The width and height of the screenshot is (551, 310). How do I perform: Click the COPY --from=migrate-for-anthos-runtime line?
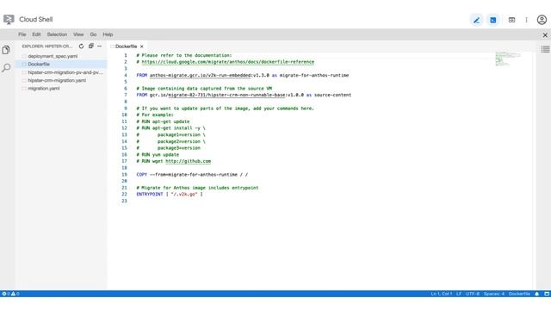point(192,175)
